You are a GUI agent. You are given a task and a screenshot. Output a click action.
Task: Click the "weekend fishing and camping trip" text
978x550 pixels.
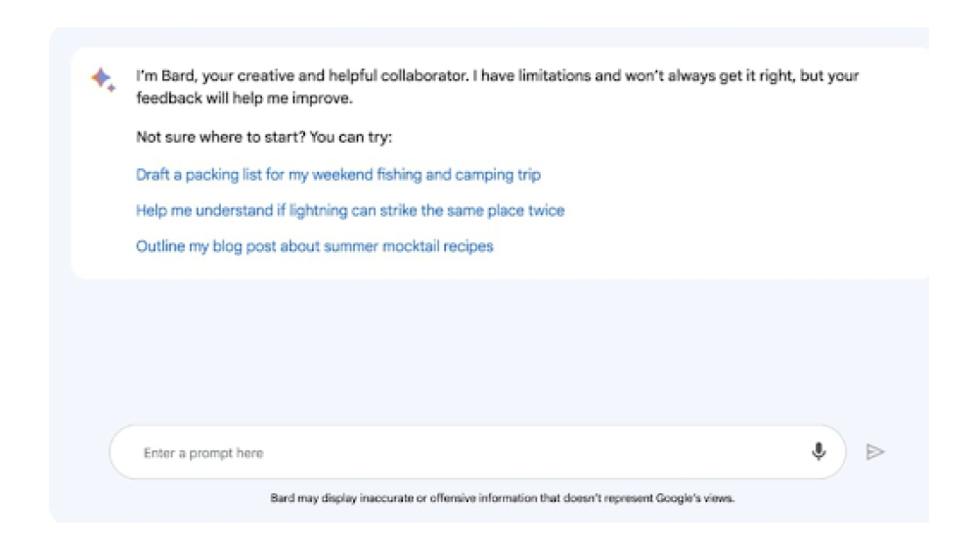click(427, 175)
